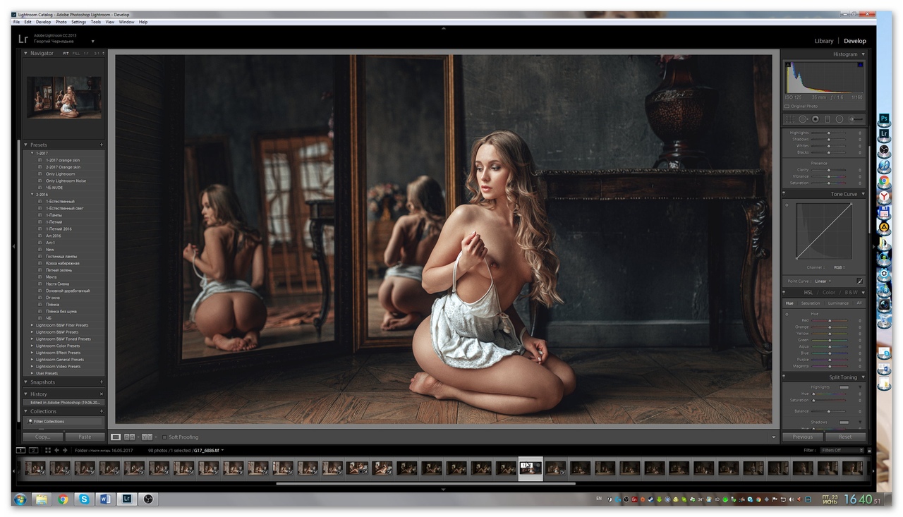This screenshot has height=517, width=903.
Task: Click the Reset button
Action: tap(844, 437)
